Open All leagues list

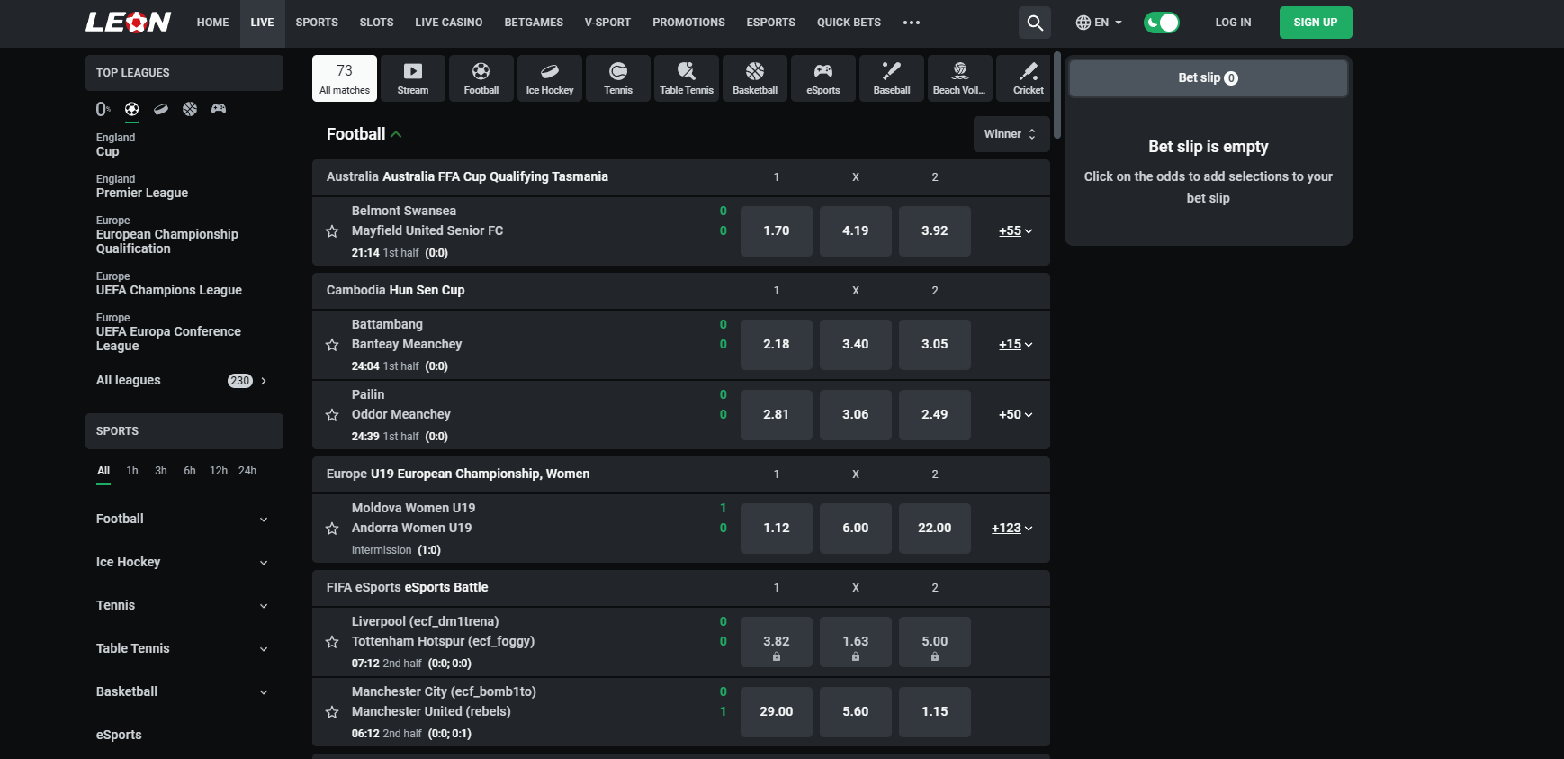pyautogui.click(x=184, y=380)
